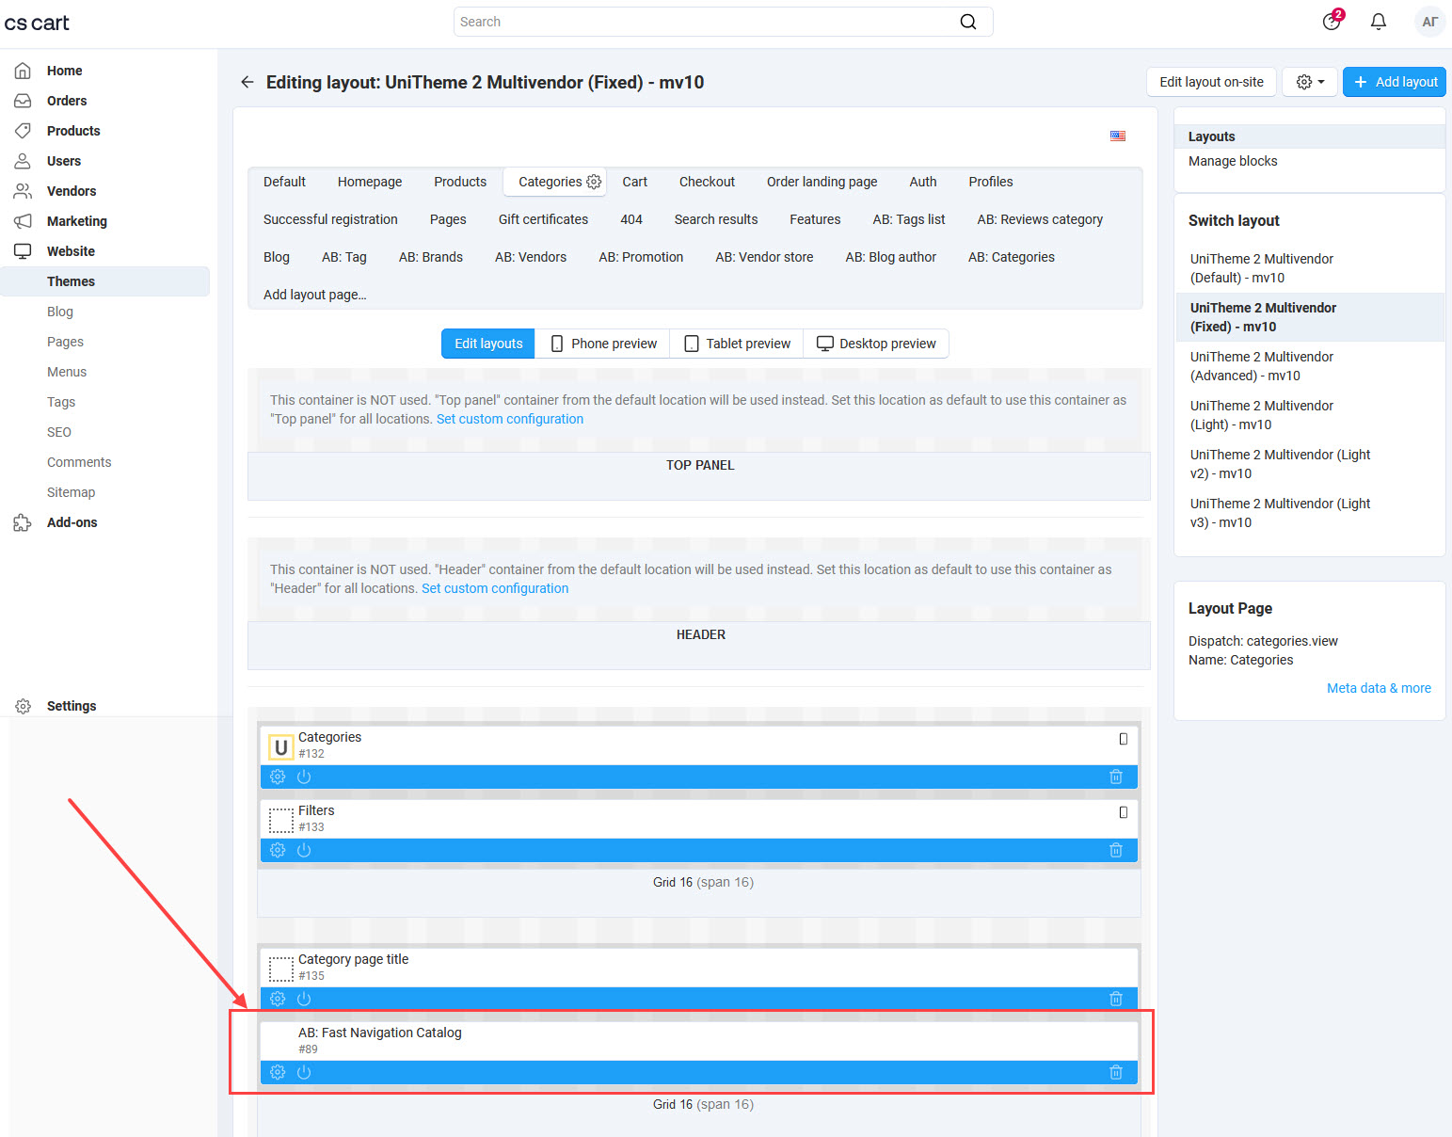Toggle power for Categories block #132

pos(304,777)
